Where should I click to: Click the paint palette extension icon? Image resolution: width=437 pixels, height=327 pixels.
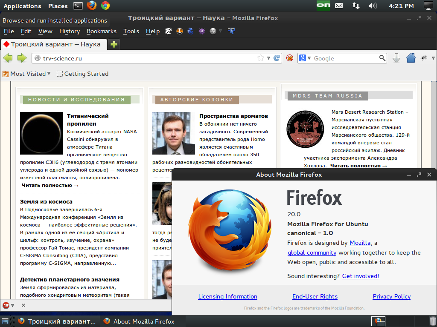(168, 31)
